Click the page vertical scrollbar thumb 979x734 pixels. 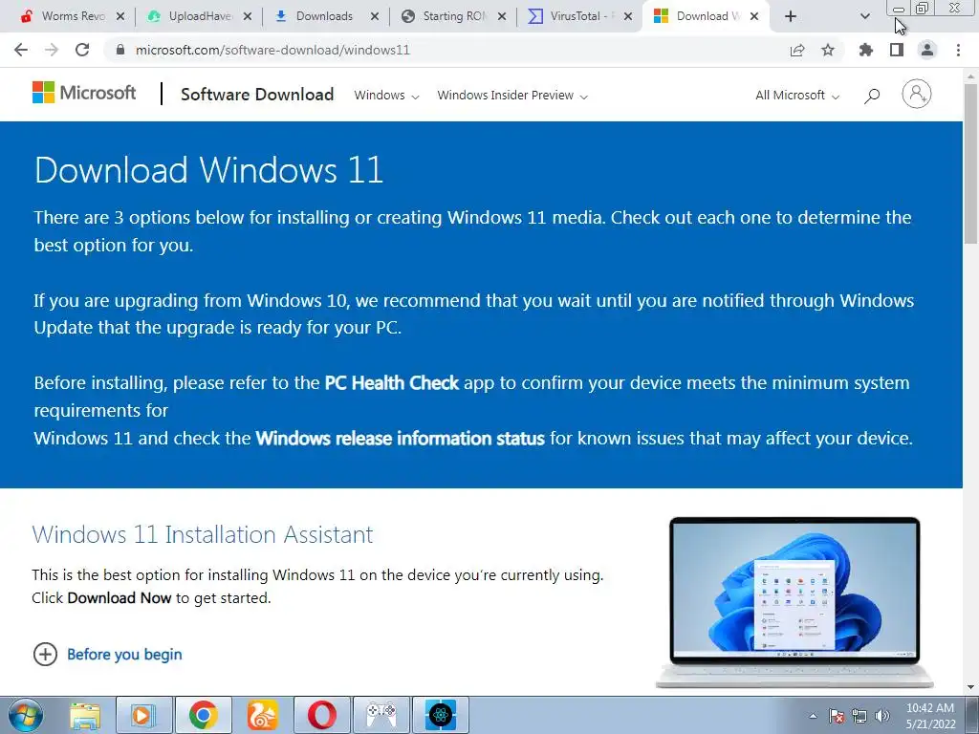click(x=970, y=162)
